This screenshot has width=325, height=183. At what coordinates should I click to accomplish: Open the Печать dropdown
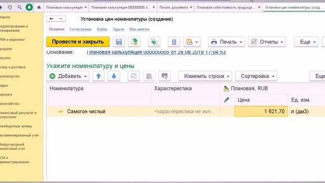[226, 42]
